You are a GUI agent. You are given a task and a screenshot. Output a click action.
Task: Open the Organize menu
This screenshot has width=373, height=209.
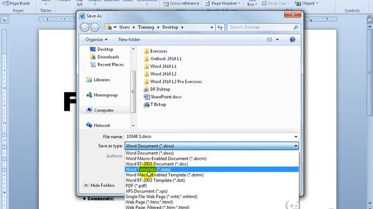[x=96, y=39]
